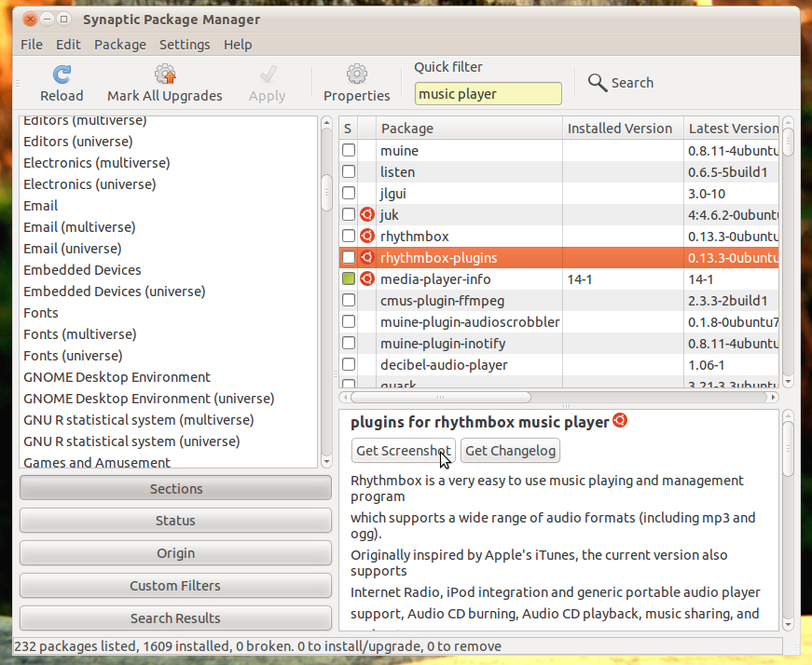Toggle the status checkbox for listen

click(349, 171)
